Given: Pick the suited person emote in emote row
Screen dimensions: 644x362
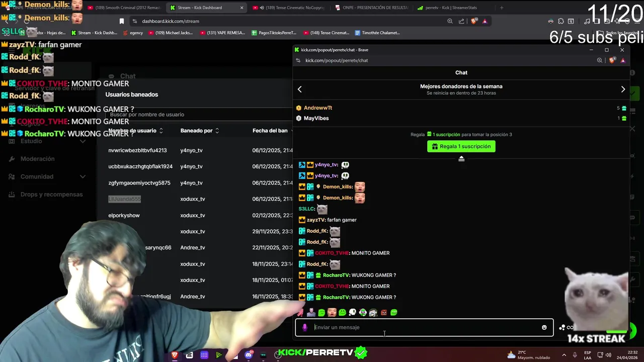Looking at the screenshot, I should tap(311, 313).
